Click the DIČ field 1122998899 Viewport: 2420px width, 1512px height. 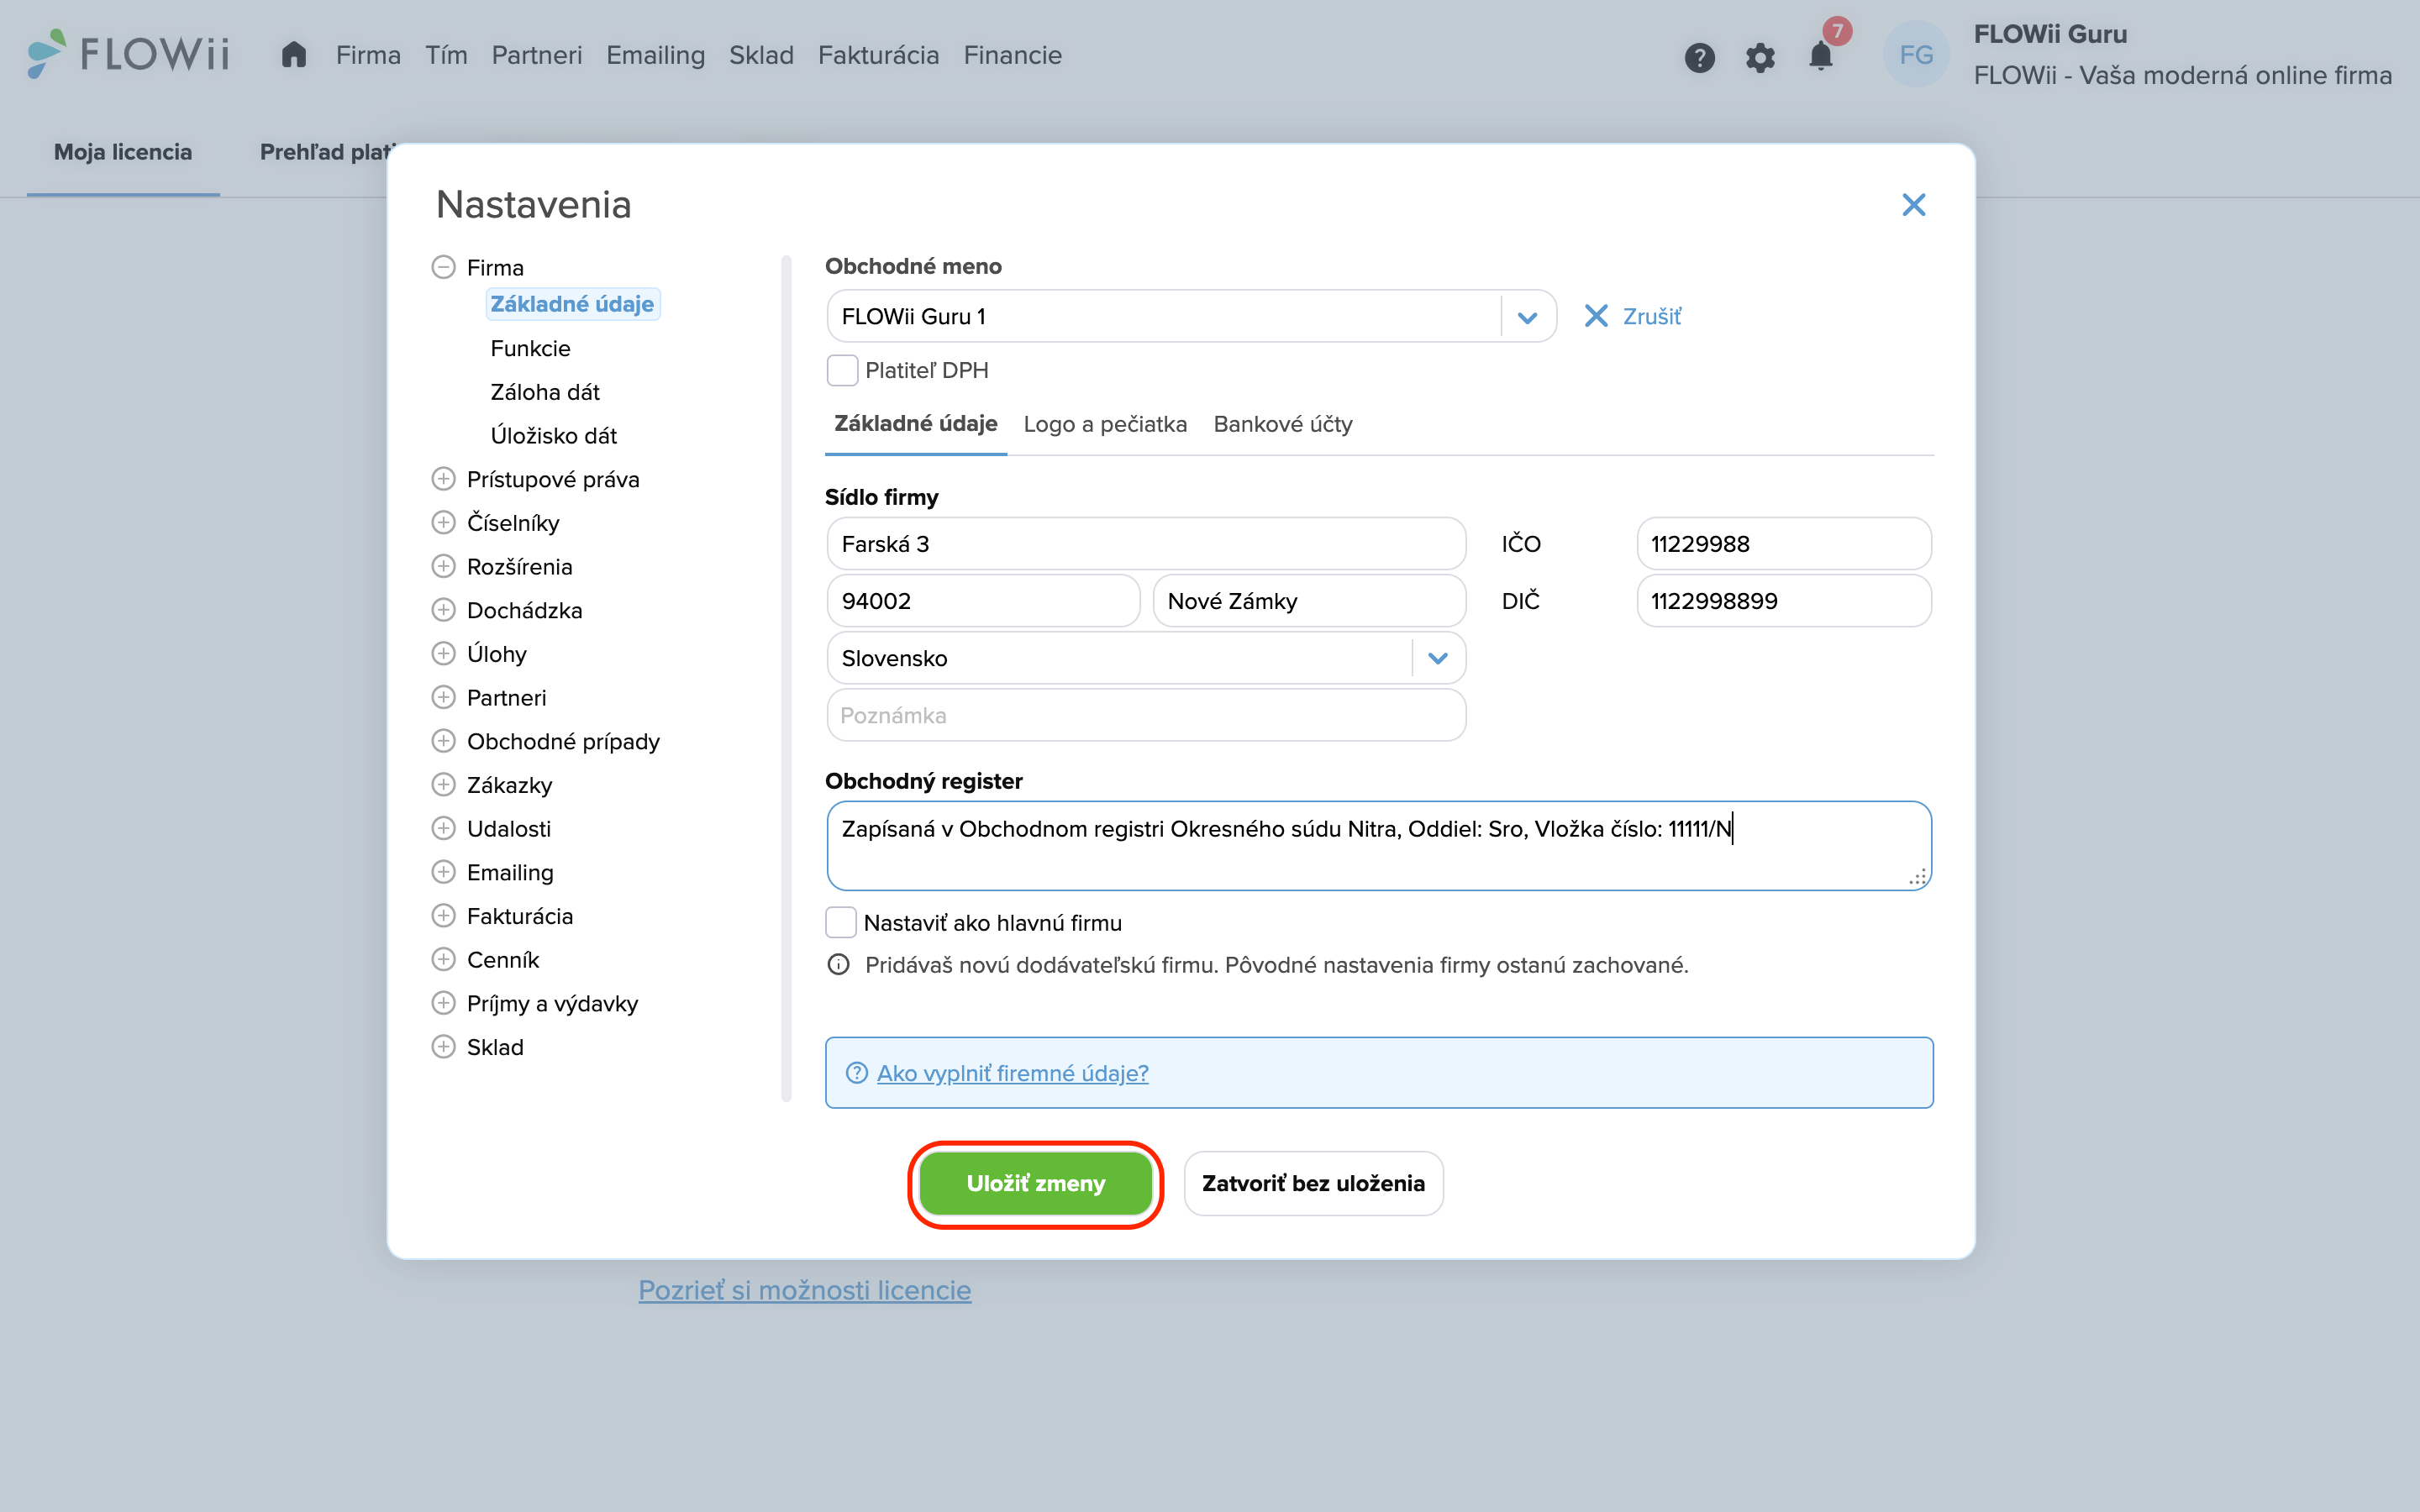[x=1783, y=601]
